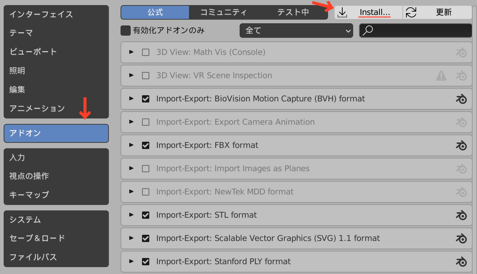Click the magnifier icon in the search box
This screenshot has width=477, height=274.
[368, 31]
